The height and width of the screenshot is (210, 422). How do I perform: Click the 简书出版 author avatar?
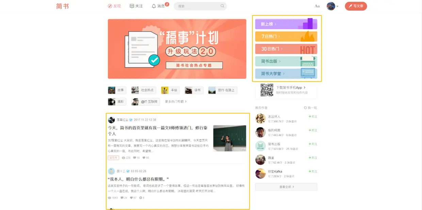[260, 146]
